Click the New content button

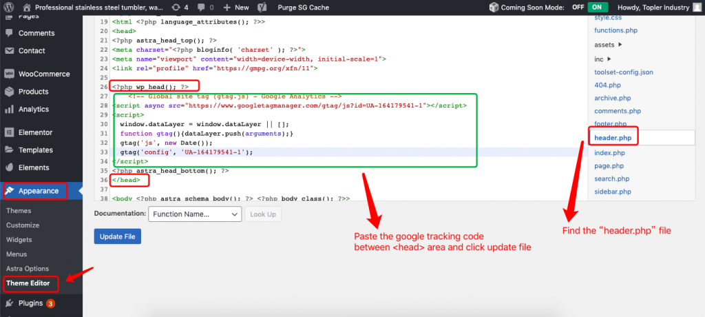(236, 8)
